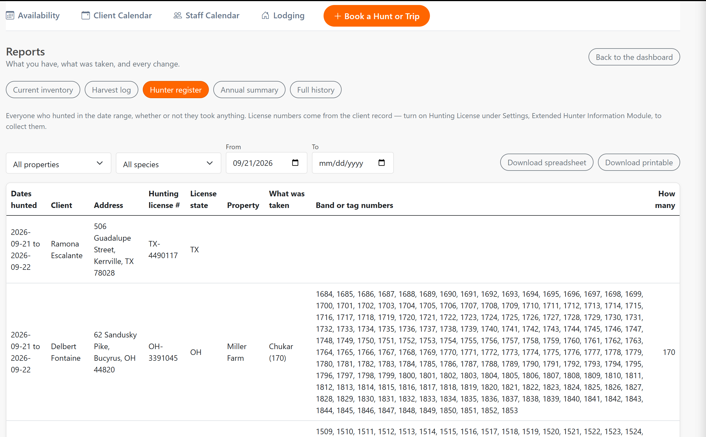Click the Band or tag numbers header
This screenshot has height=437, width=706.
354,205
